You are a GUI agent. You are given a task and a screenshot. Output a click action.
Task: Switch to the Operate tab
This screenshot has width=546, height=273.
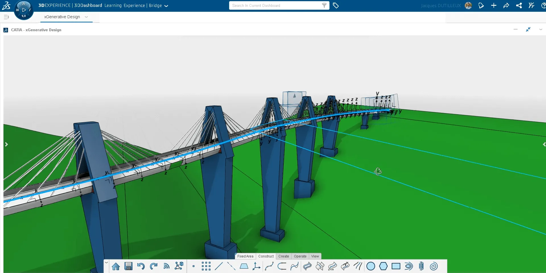pos(300,256)
